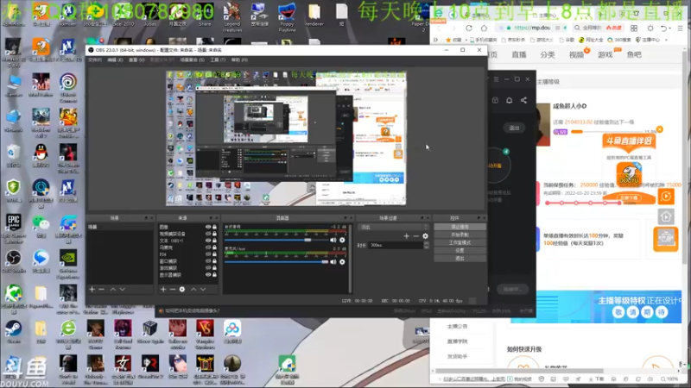Screen dimensions: 691x388
Task: Add scene transition with plus icon
Action: (406, 236)
